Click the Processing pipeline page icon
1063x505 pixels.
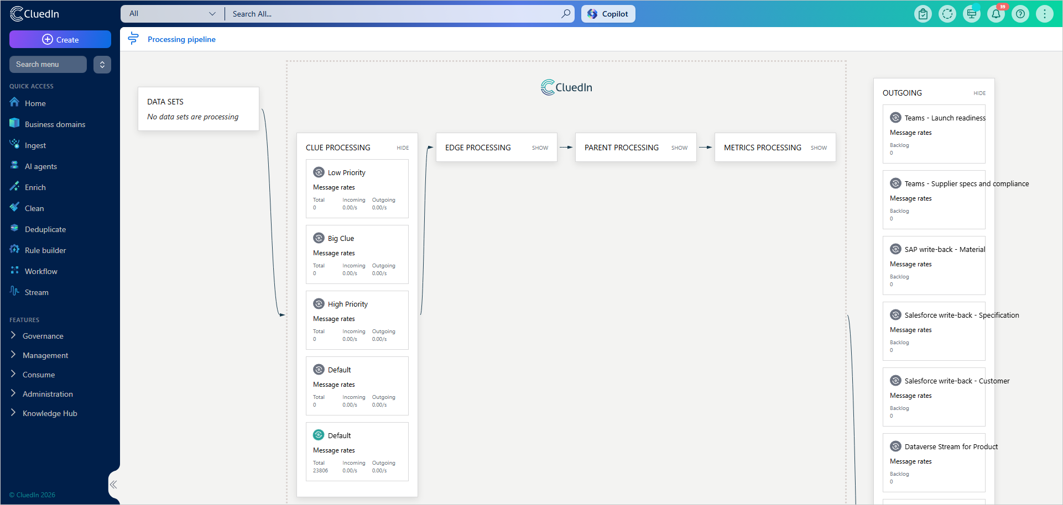tap(133, 39)
